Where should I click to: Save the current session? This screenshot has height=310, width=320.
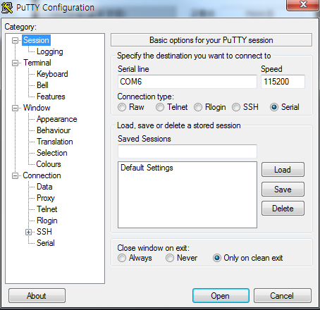click(283, 190)
